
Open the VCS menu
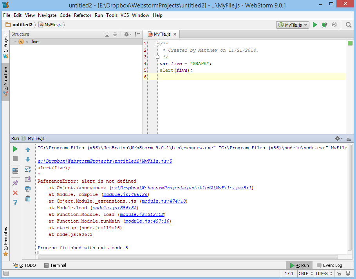(x=125, y=15)
